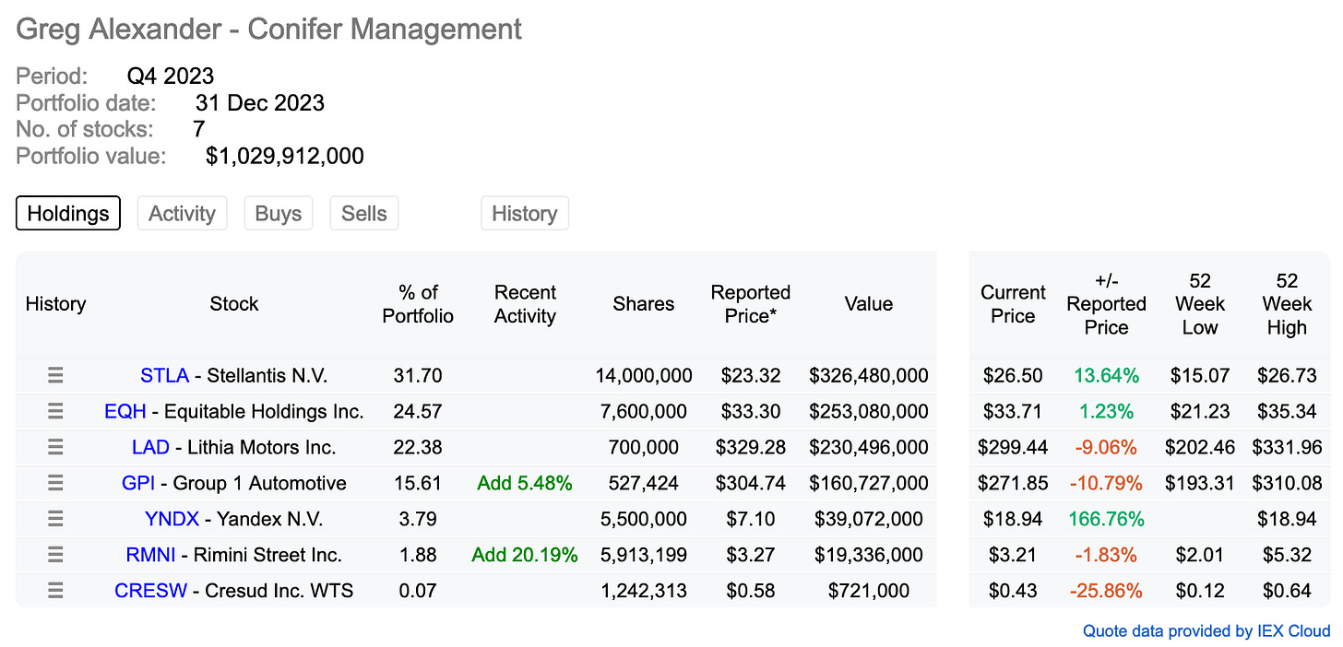This screenshot has width=1343, height=647.
Task: Click the -10.79% change value
Action: tap(1106, 483)
